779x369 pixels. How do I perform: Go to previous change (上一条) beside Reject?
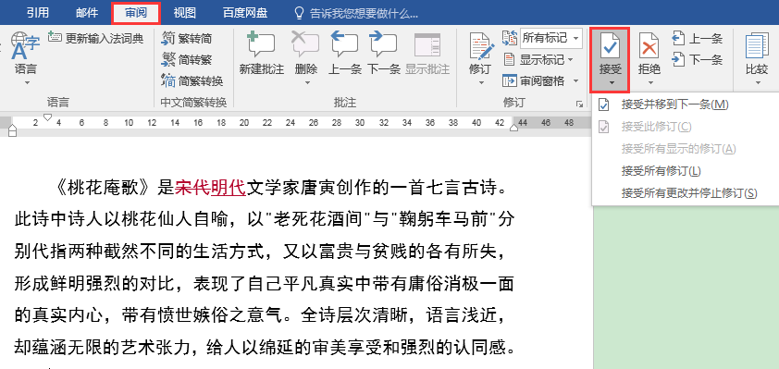click(697, 38)
